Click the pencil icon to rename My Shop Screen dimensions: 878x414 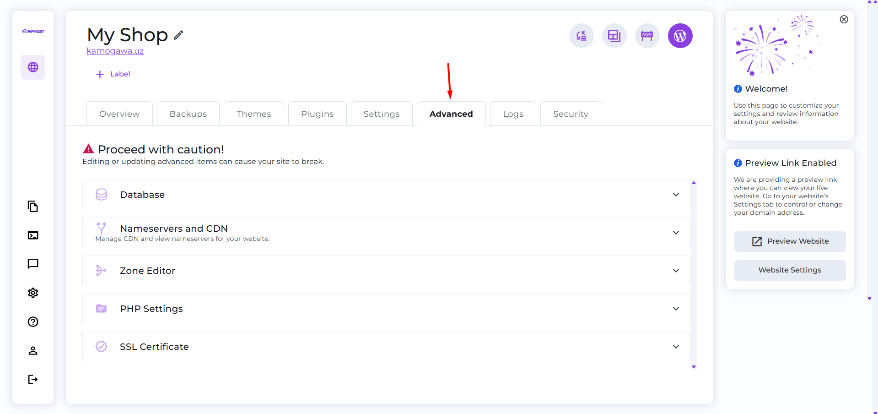(x=178, y=35)
